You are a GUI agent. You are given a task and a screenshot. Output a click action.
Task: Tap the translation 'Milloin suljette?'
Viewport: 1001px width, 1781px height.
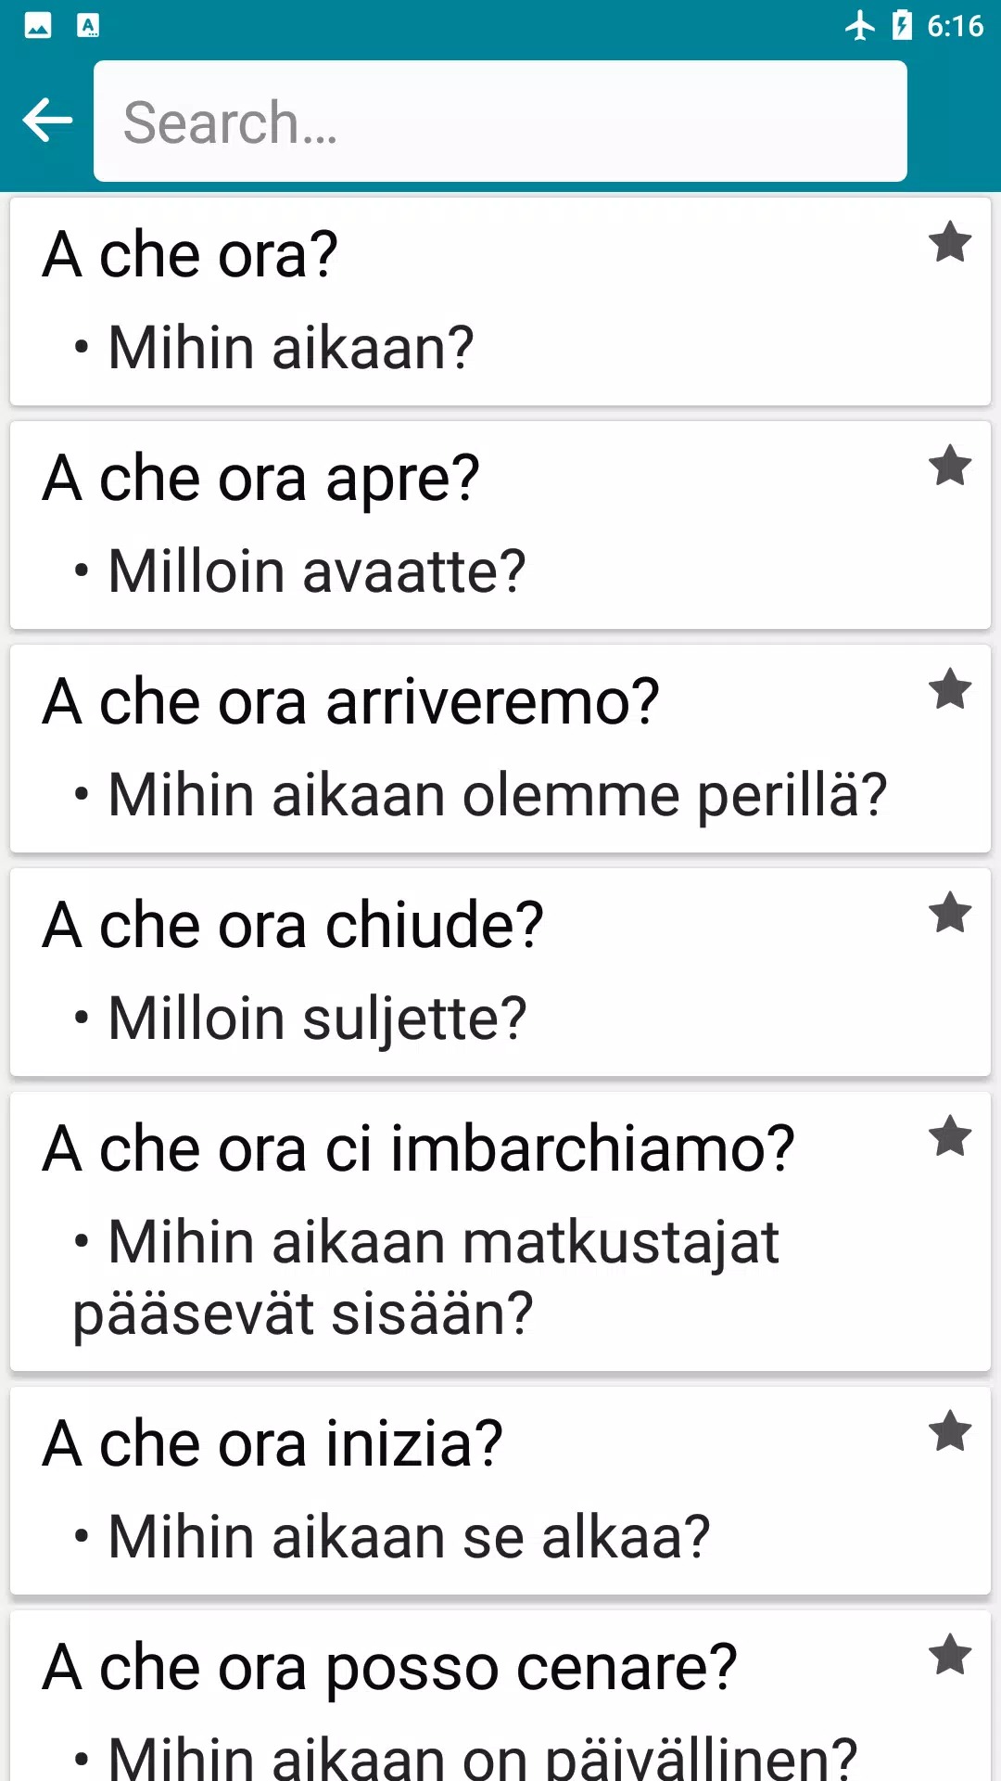317,1019
